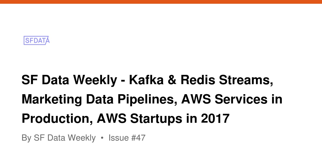
Task: Click the letters SF in the logo
Action: tap(29, 41)
